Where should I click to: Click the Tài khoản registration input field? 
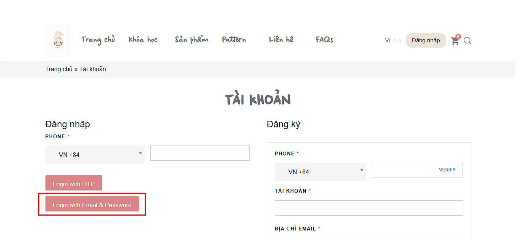click(x=369, y=208)
